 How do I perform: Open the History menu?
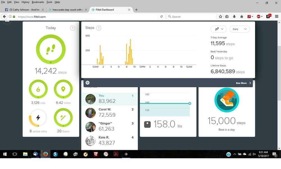pos(25,2)
